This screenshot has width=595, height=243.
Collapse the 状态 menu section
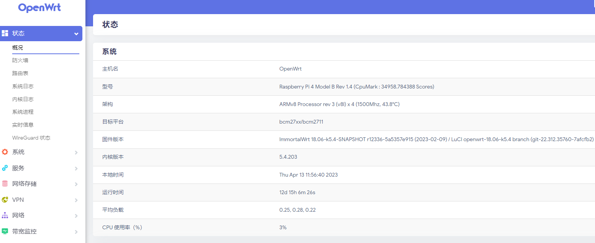click(x=76, y=33)
